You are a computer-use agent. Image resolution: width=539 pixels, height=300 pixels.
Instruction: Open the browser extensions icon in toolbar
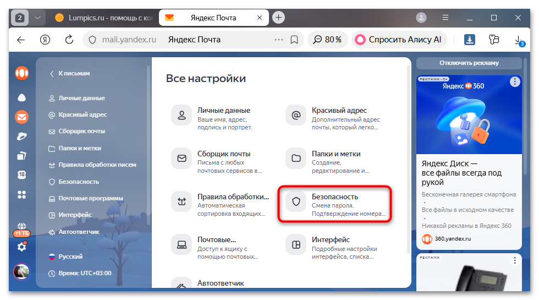[x=494, y=40]
